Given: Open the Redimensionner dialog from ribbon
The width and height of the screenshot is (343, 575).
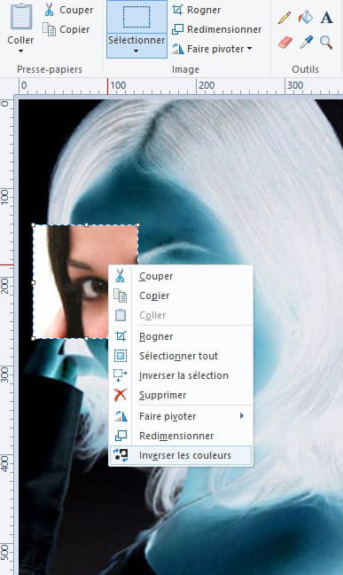Looking at the screenshot, I should point(216,29).
